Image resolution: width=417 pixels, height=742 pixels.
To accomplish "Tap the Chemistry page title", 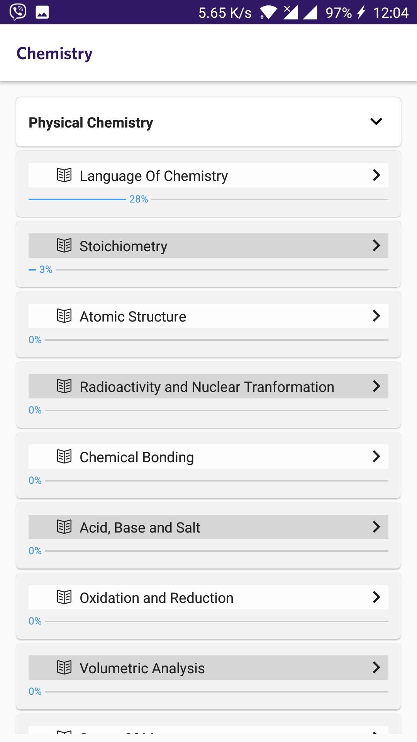I will click(54, 53).
